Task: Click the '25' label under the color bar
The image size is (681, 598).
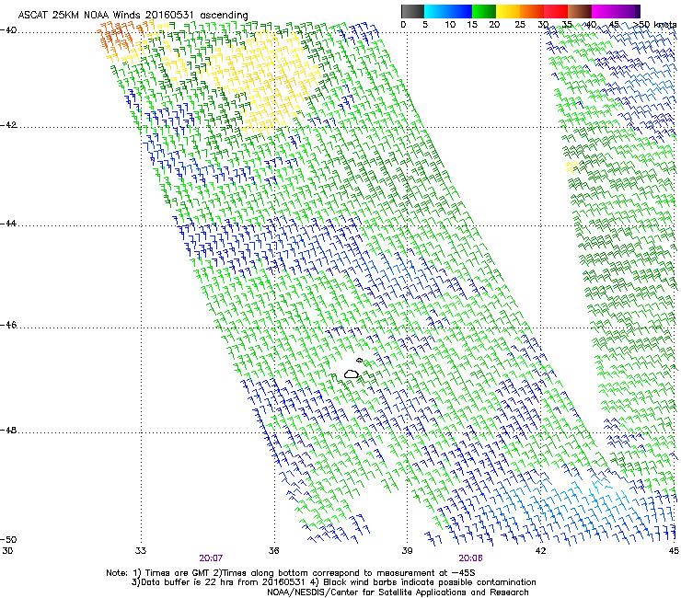Action: point(520,25)
